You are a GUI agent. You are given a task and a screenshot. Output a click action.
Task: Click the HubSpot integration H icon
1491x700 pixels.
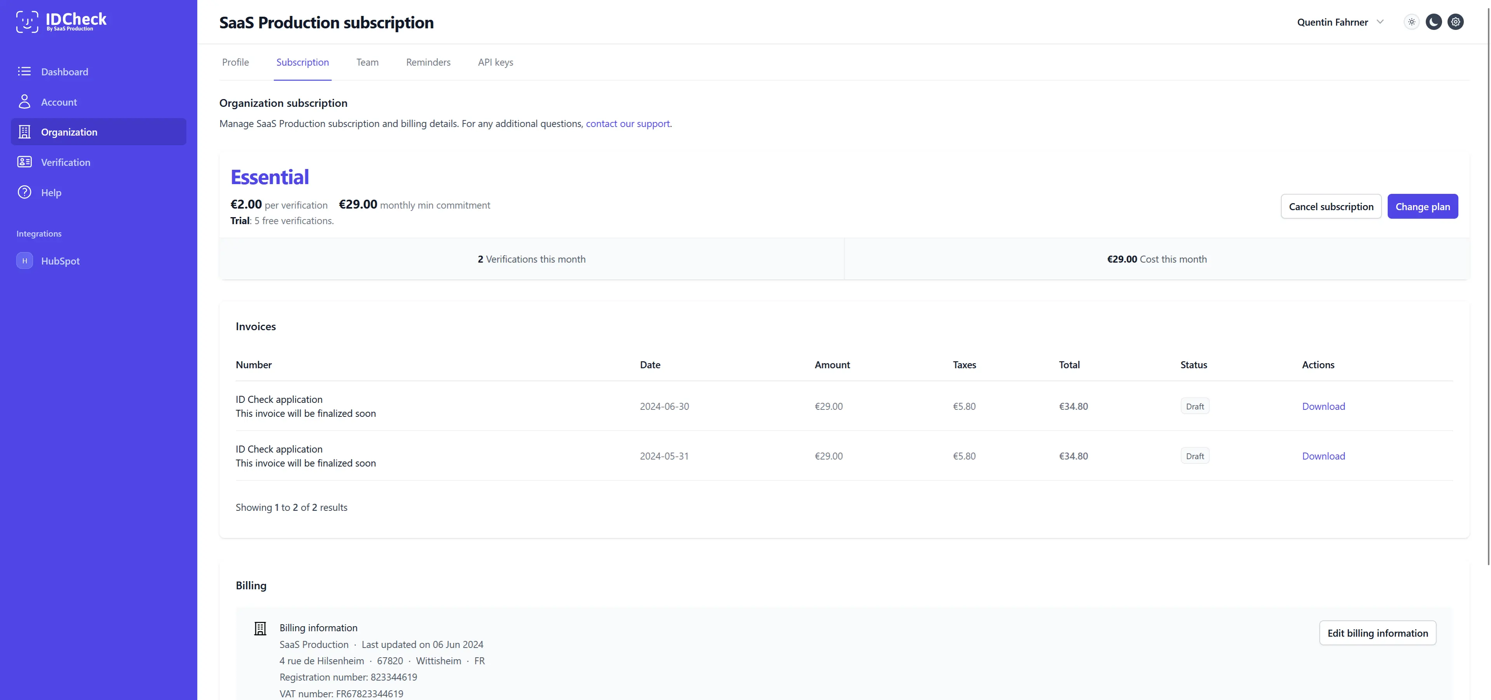(x=24, y=261)
